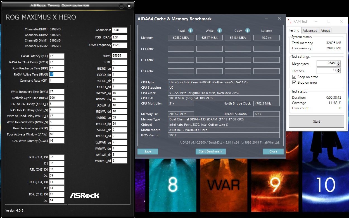349x218 pixels.
Task: Decrease Threads value with down arrow
Action: click(x=339, y=72)
